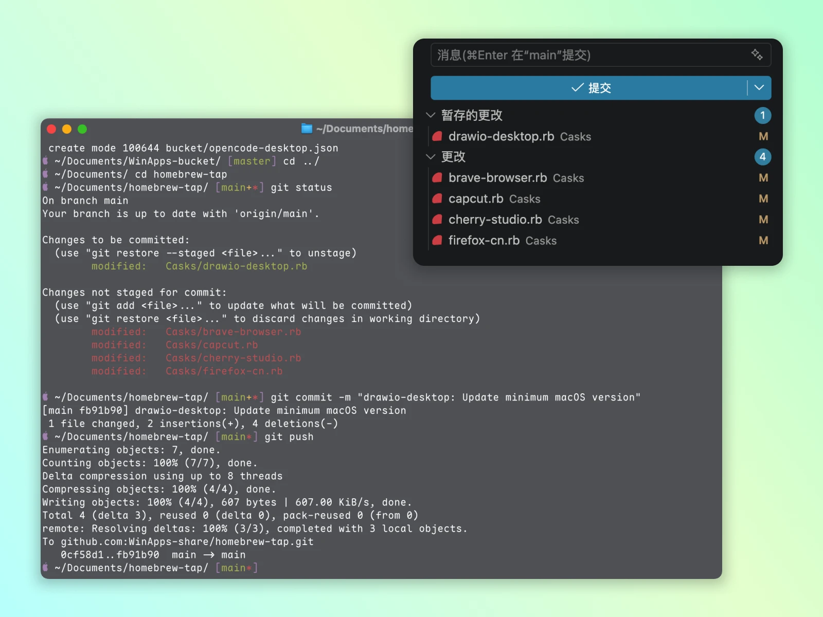823x617 pixels.
Task: Click the M status of firefox-cn.rb
Action: point(763,241)
